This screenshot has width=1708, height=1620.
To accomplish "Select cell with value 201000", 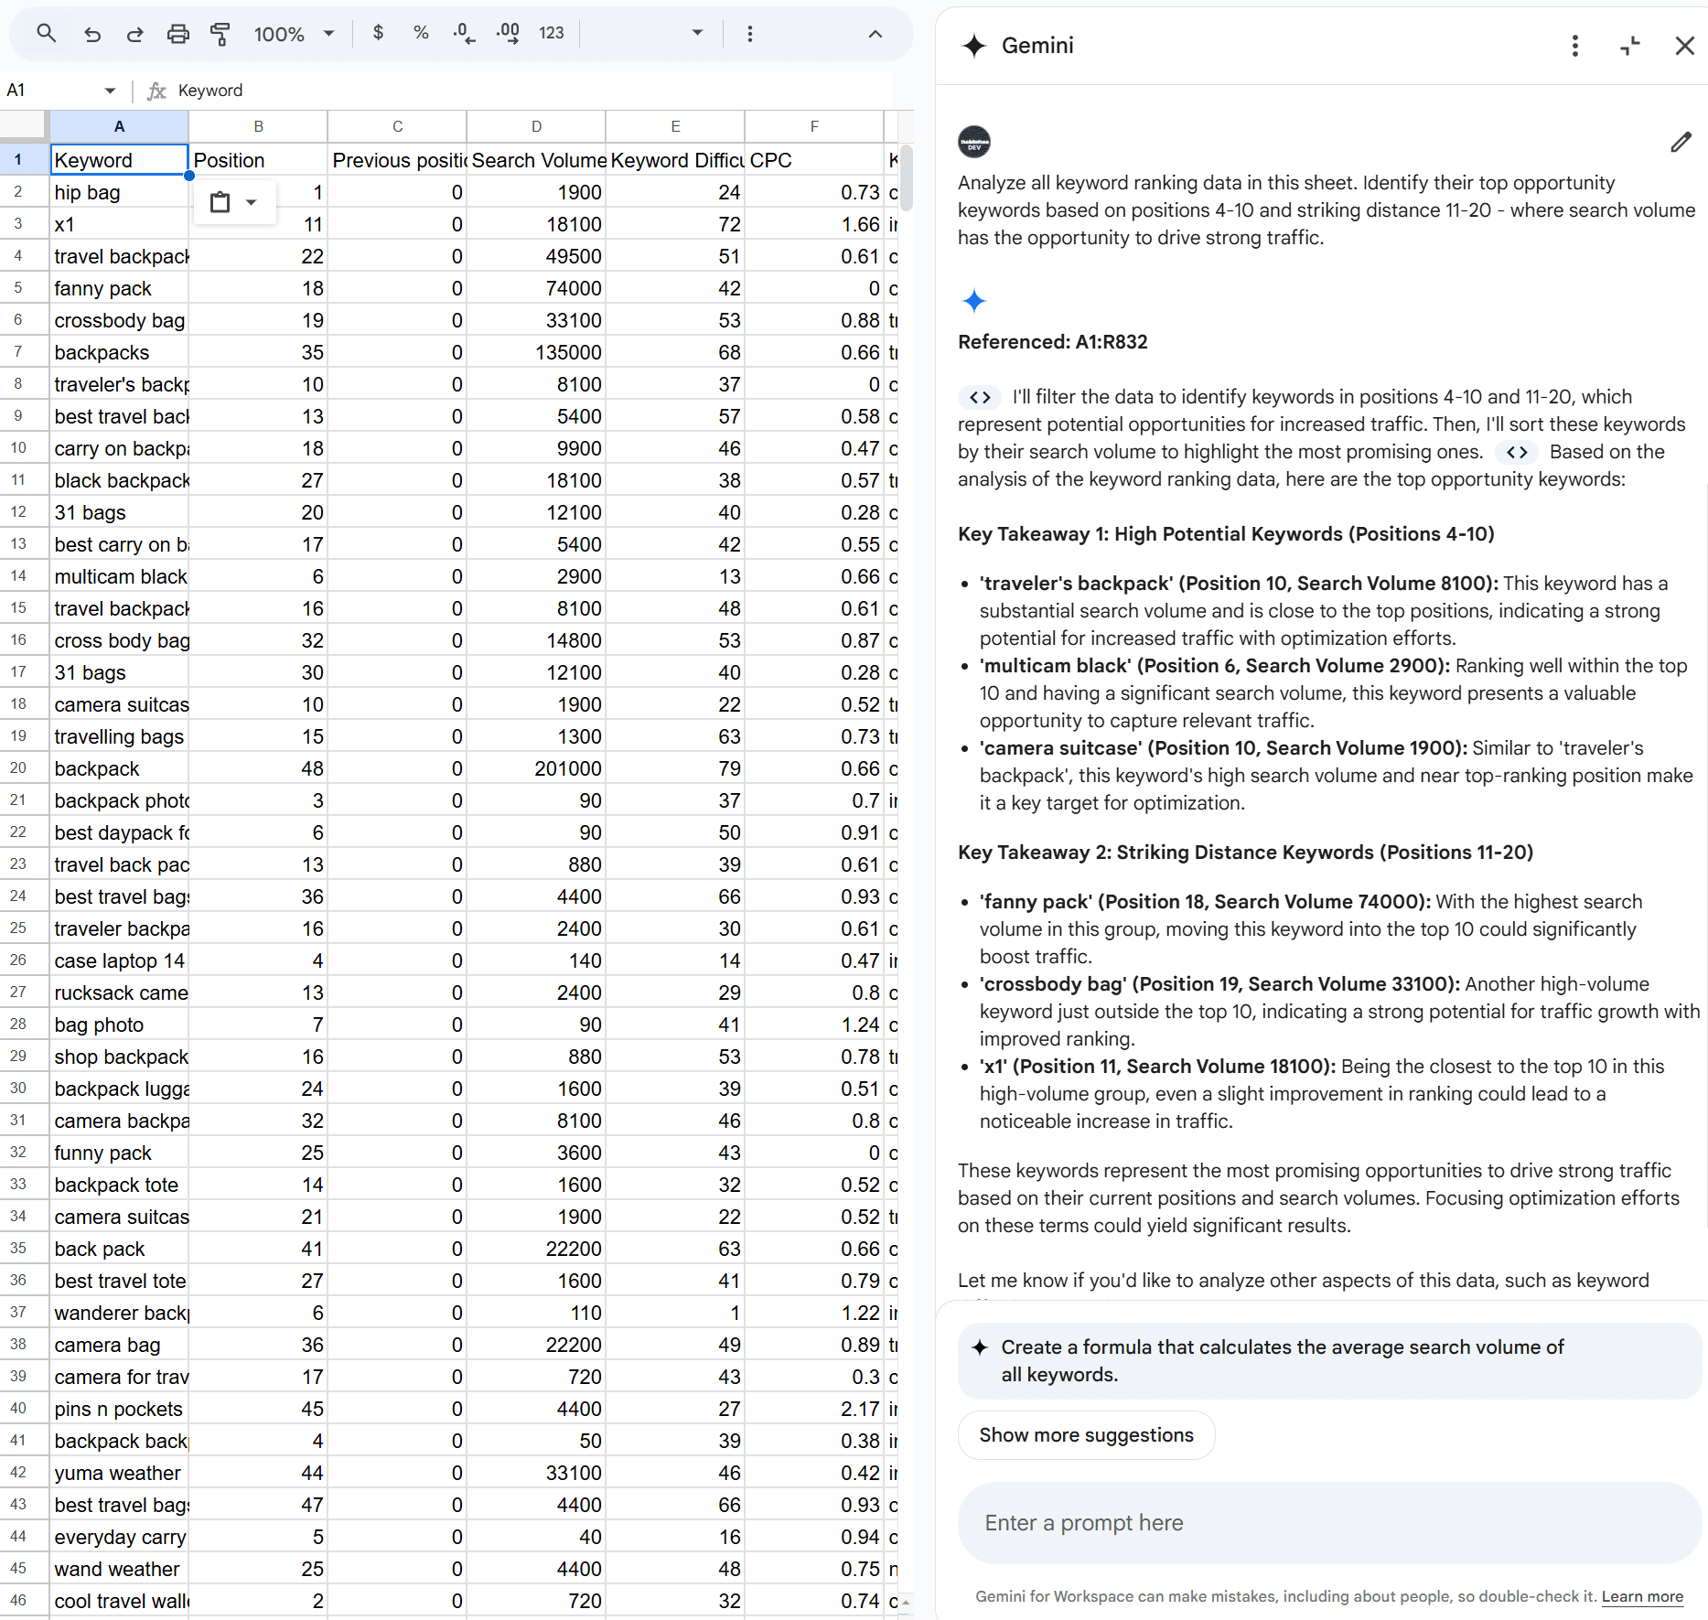I will point(536,769).
